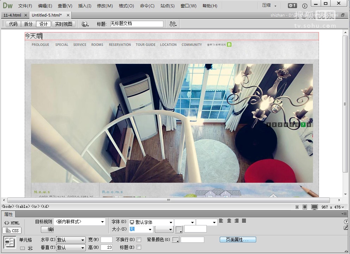Image resolution: width=350 pixels, height=254 pixels.
Task: Switch to 拆分 split view
Action: click(28, 24)
